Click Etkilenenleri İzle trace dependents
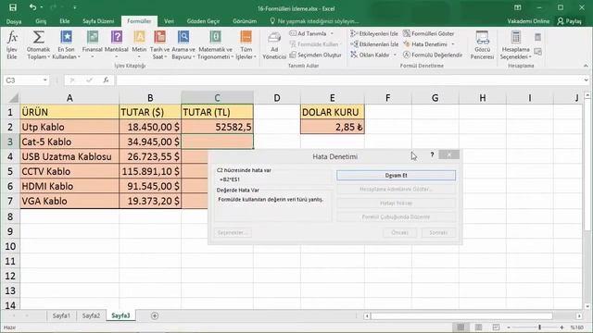Image resolution: width=593 pixels, height=333 pixels. click(374, 44)
